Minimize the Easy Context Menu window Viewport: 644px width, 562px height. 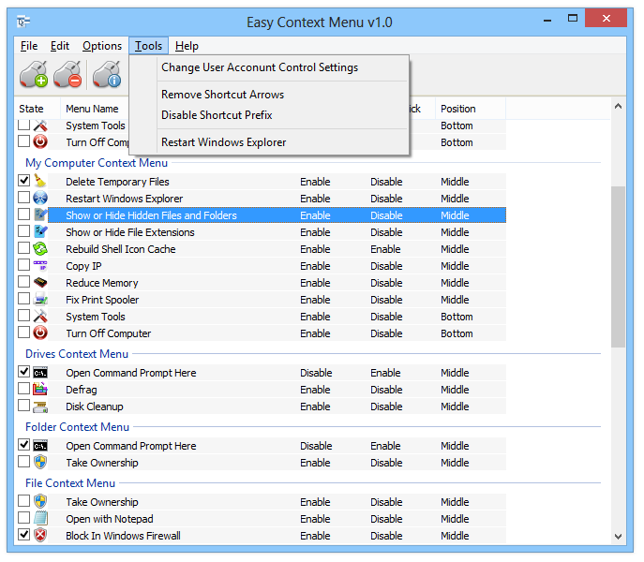point(547,20)
